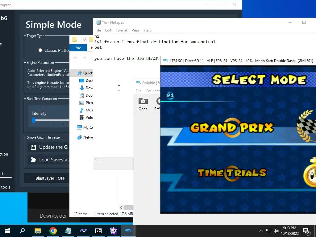Click in Notepad text after 'bet'

(102, 47)
